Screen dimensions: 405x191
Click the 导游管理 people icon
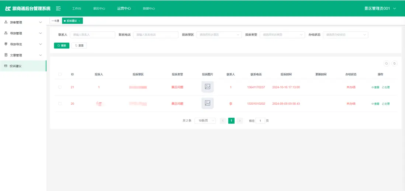click(6, 33)
